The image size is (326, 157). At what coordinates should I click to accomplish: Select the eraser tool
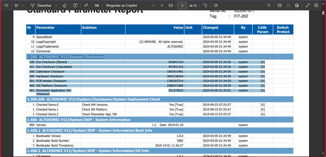[x=64, y=6]
